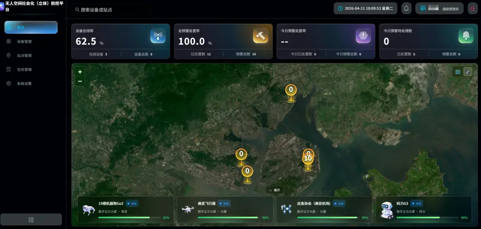Click the 设备在线率 signal tower icon
The height and width of the screenshot is (229, 481).
158,36
